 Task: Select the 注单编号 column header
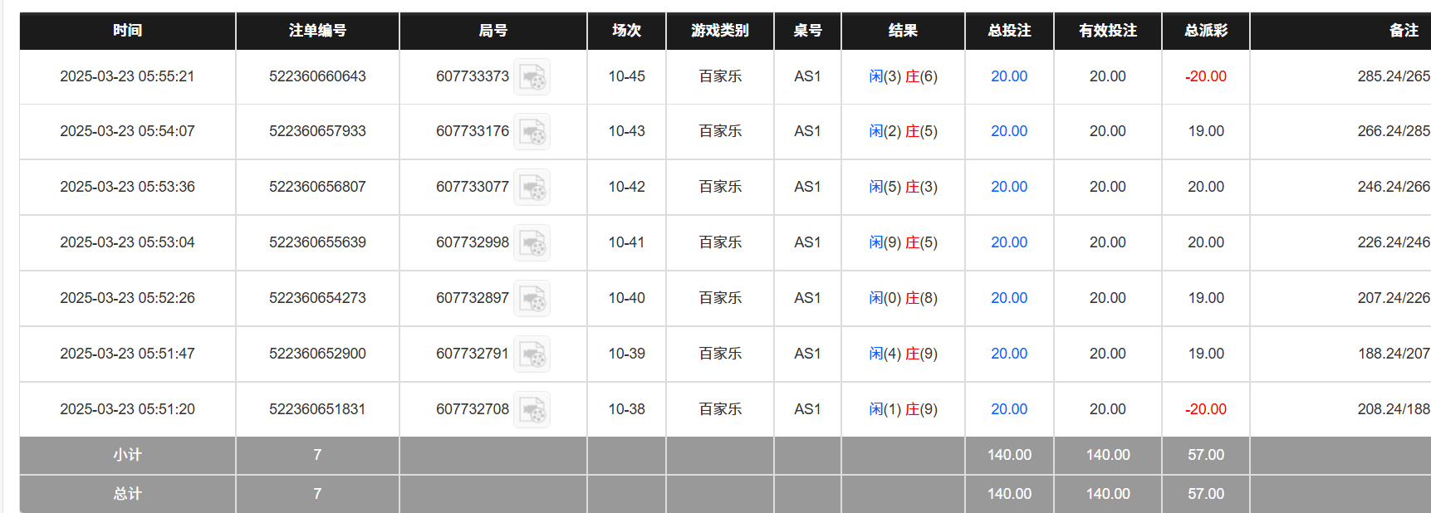(x=317, y=31)
